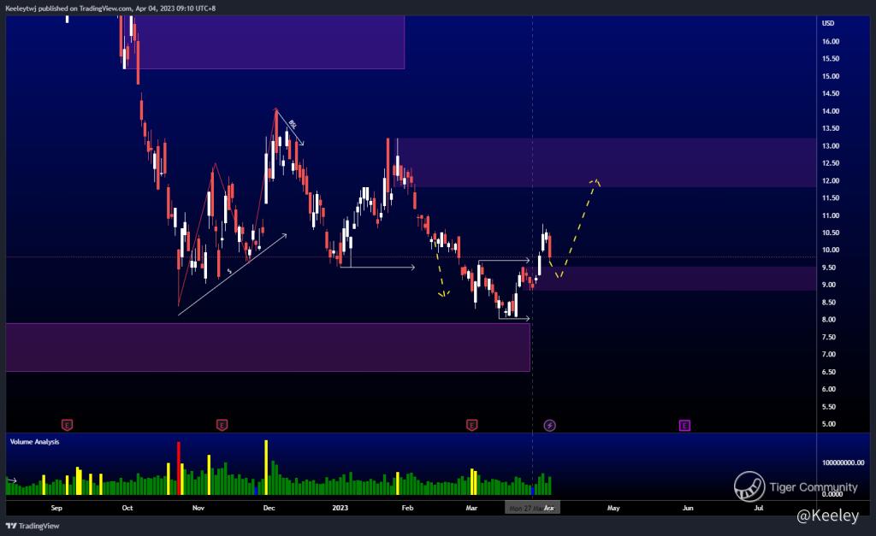Click the purple upcoming earnings E marker
The height and width of the screenshot is (536, 876).
[684, 426]
